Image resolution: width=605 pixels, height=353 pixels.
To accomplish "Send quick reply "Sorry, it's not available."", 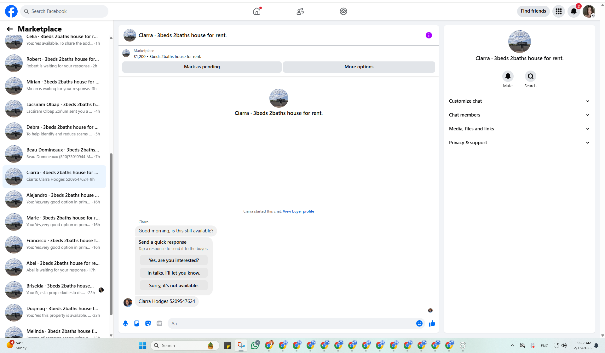I will click(174, 286).
